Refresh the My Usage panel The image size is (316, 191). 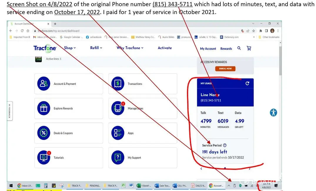click(247, 83)
